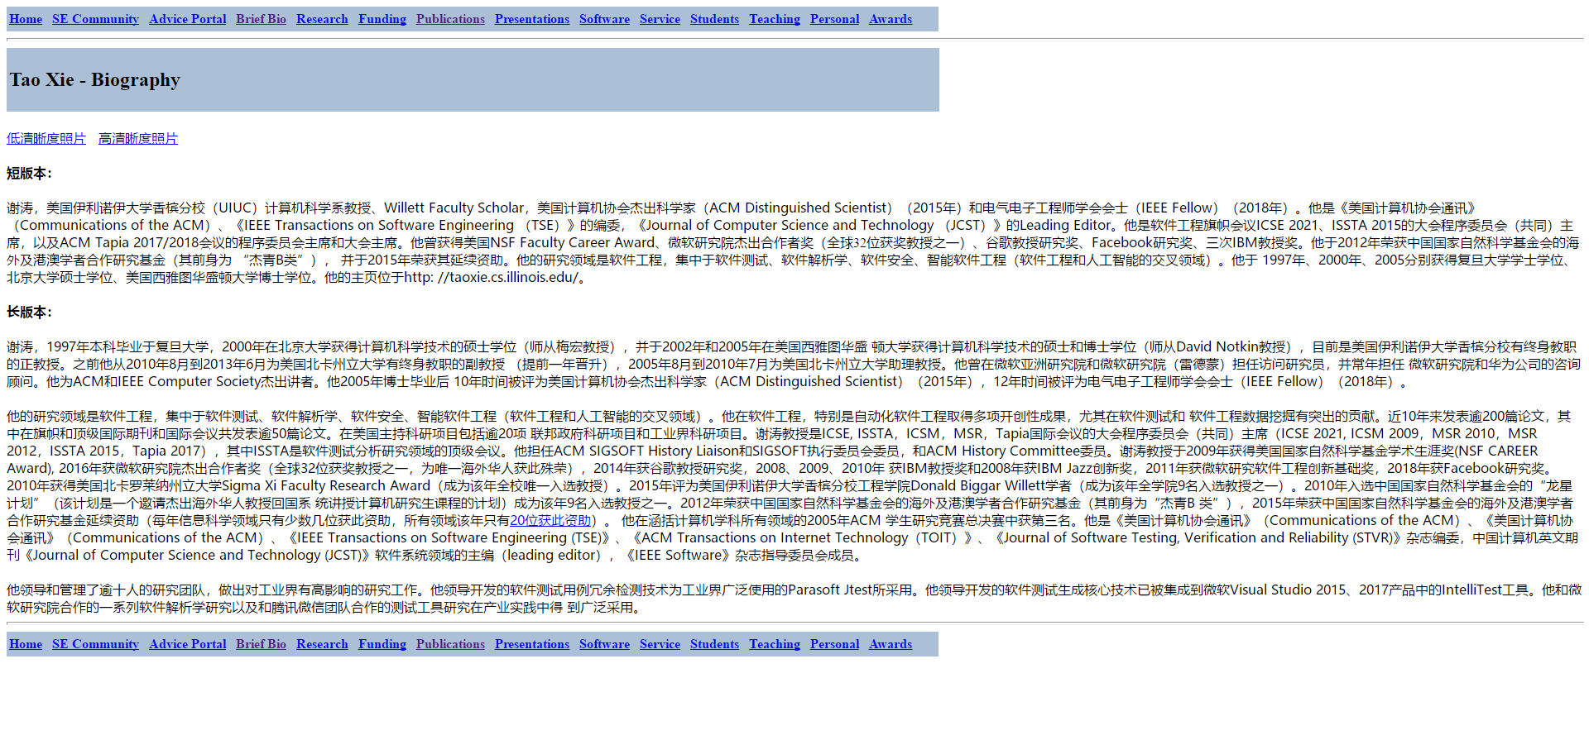Click the Tao Xie - Biography heading
This screenshot has height=740, width=1589.
pyautogui.click(x=95, y=79)
